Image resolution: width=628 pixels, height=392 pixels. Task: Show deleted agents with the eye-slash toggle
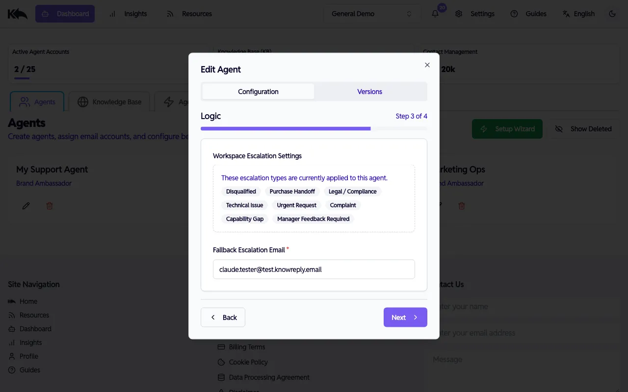click(584, 128)
